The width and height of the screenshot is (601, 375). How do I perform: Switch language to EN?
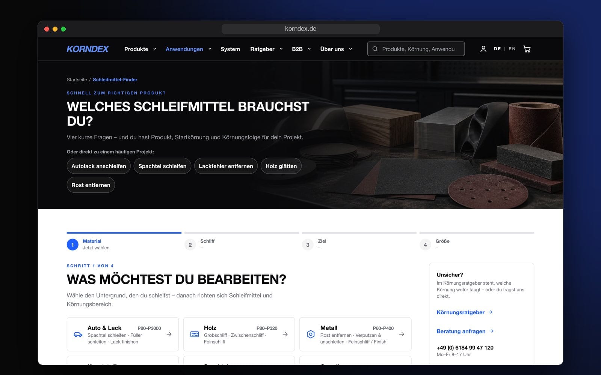tap(512, 49)
